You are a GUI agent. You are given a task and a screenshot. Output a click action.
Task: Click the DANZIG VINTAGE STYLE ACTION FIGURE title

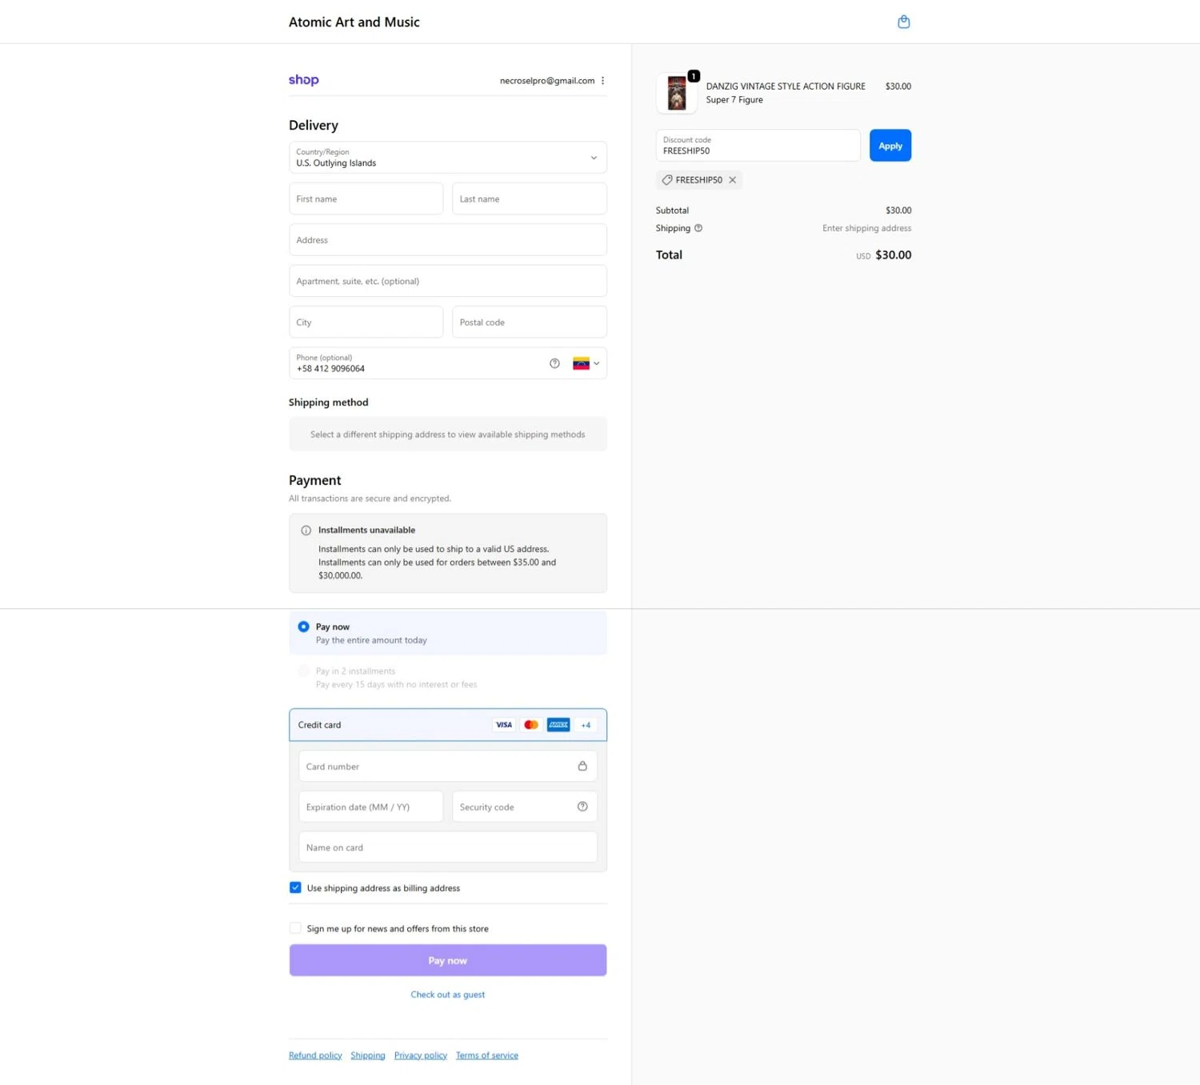point(786,86)
